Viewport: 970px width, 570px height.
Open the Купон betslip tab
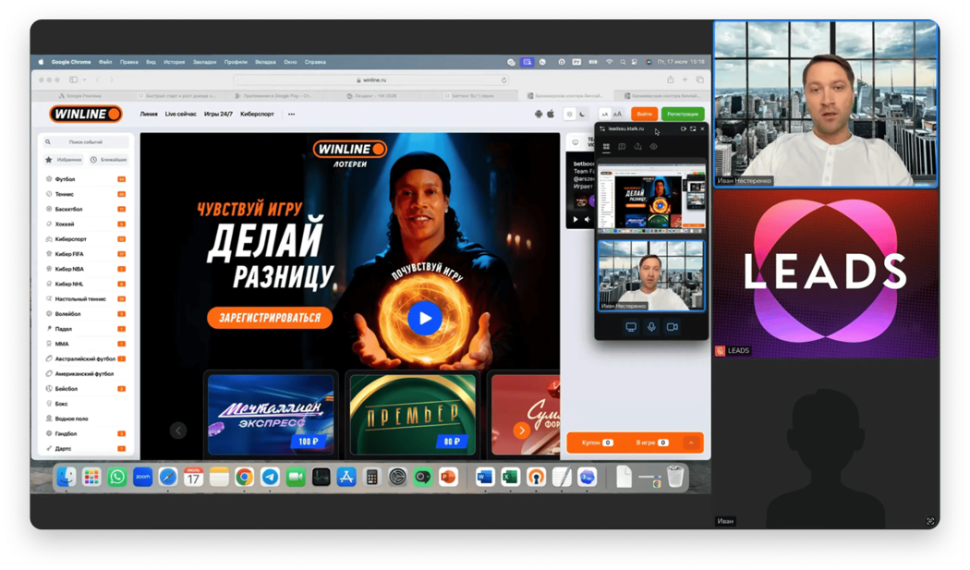coord(597,443)
